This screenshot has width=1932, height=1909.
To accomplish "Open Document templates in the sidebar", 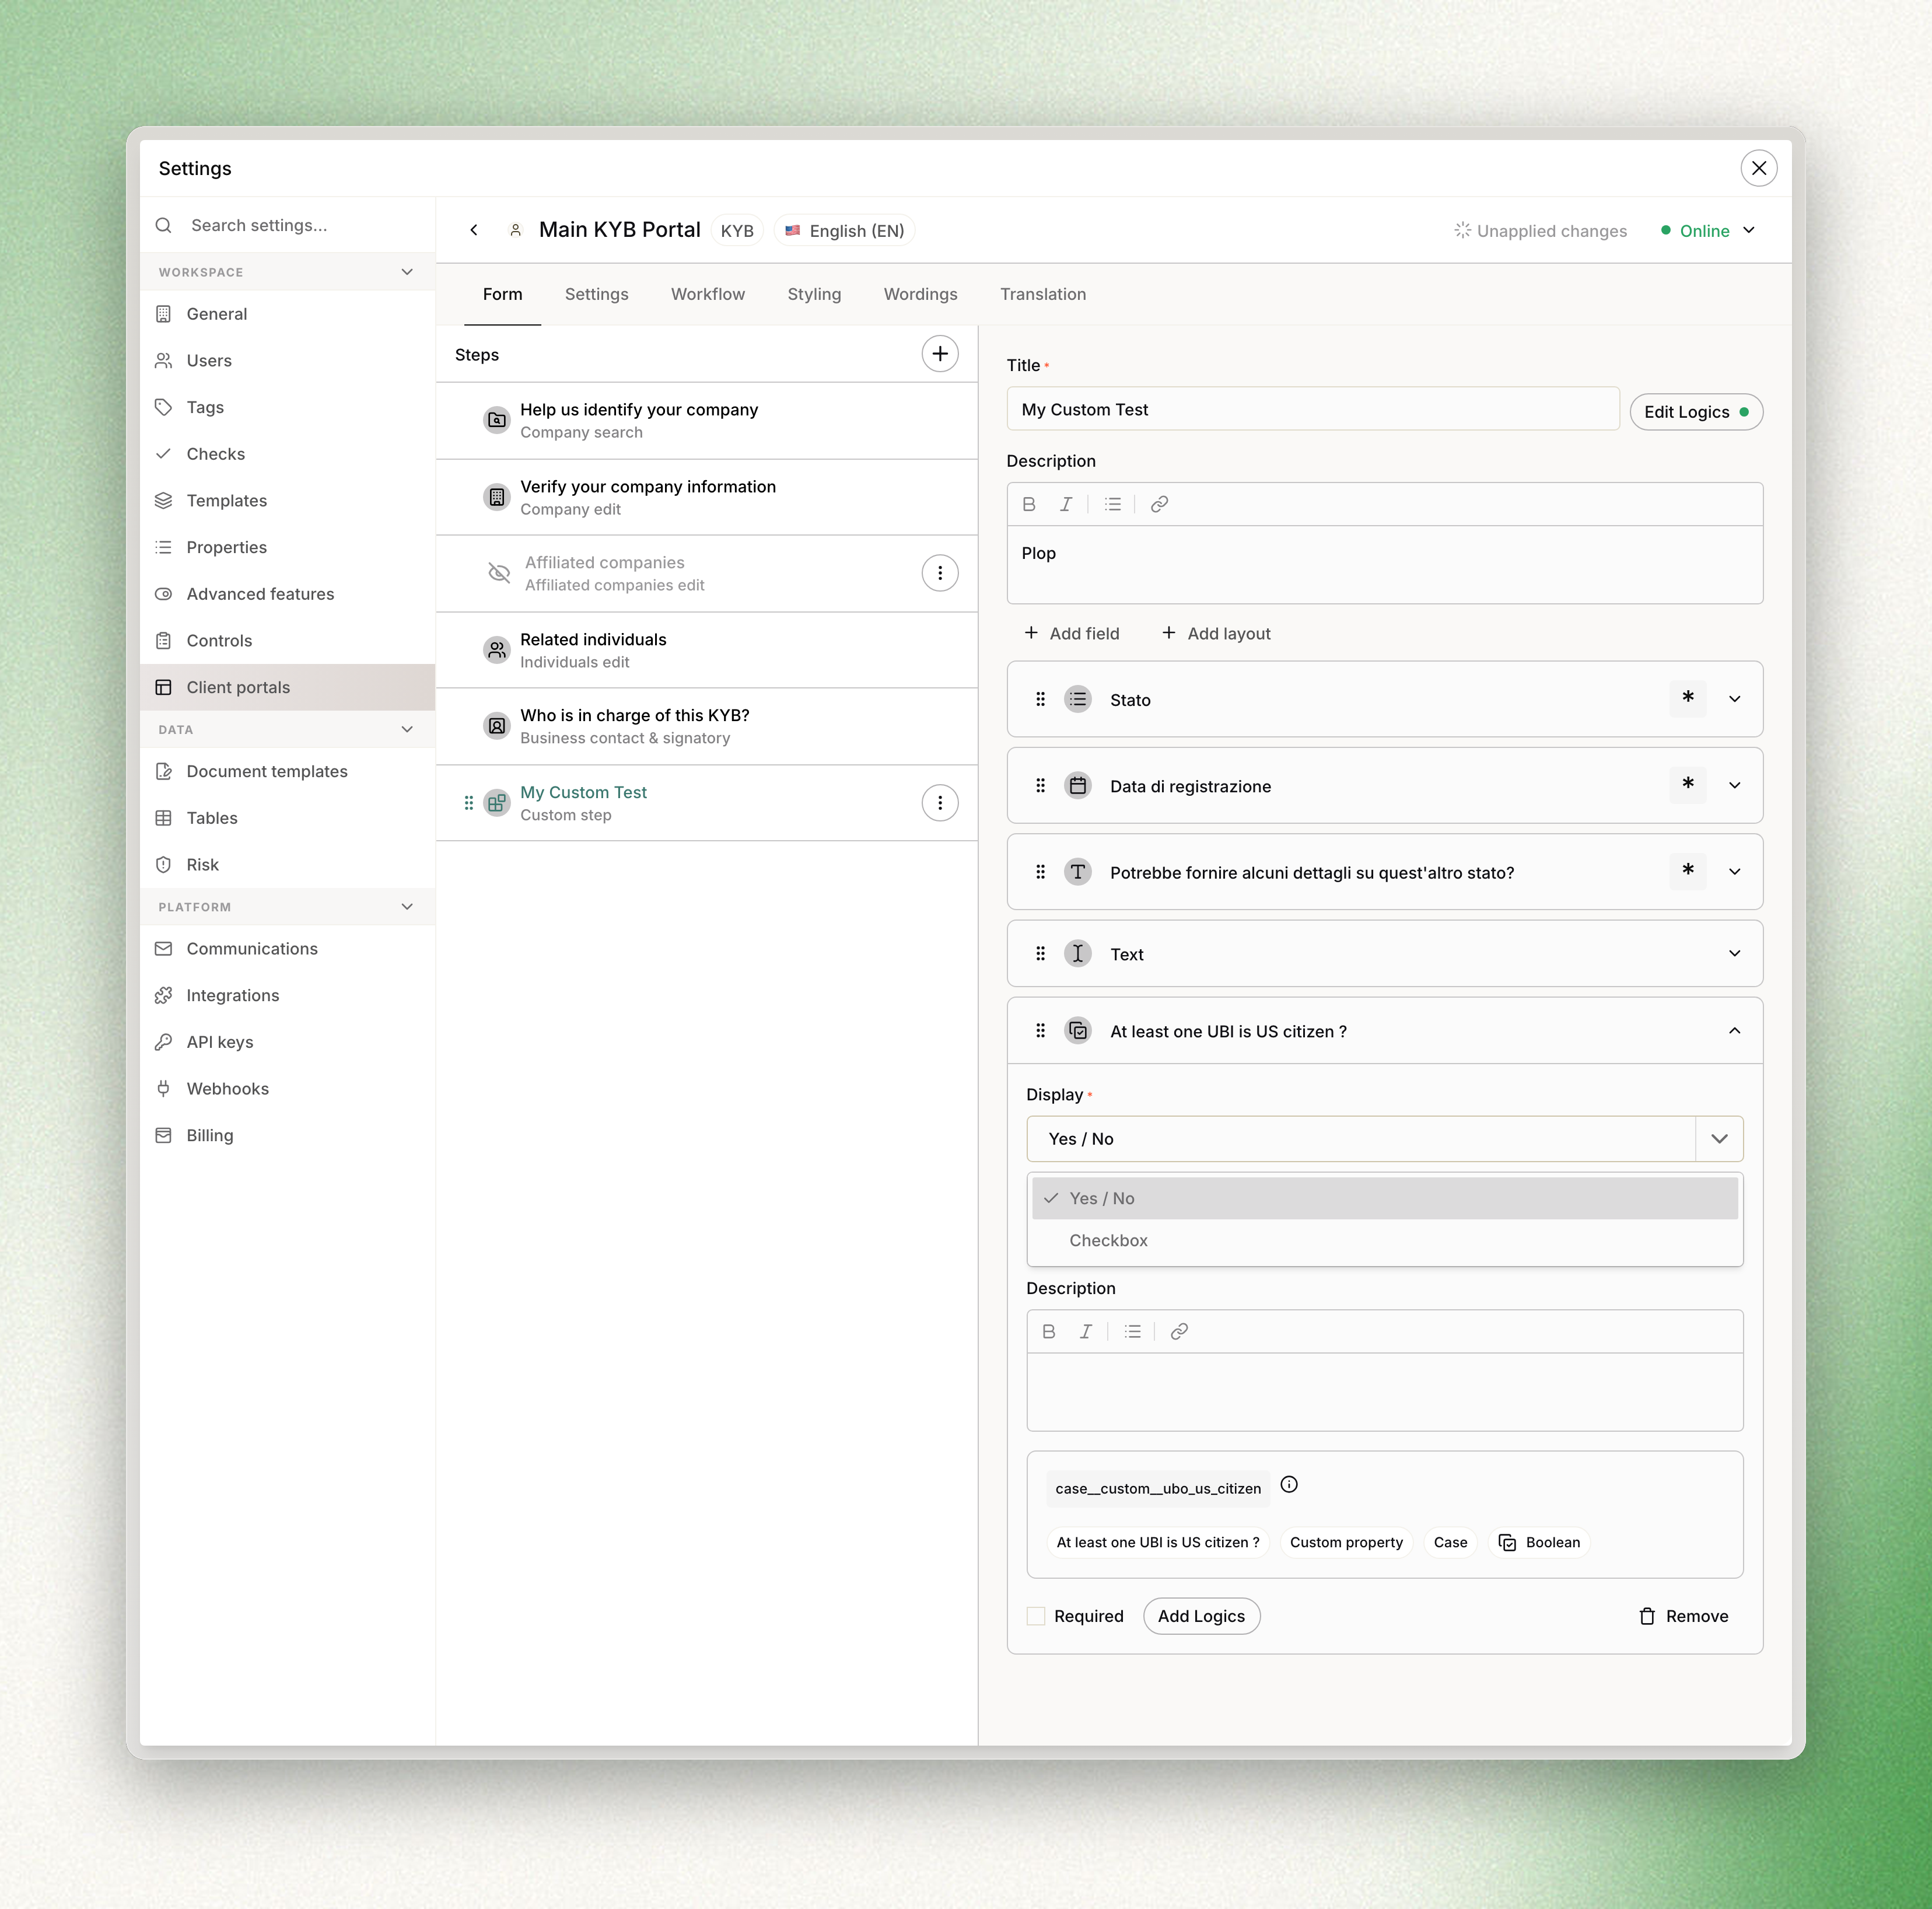I will [x=287, y=771].
